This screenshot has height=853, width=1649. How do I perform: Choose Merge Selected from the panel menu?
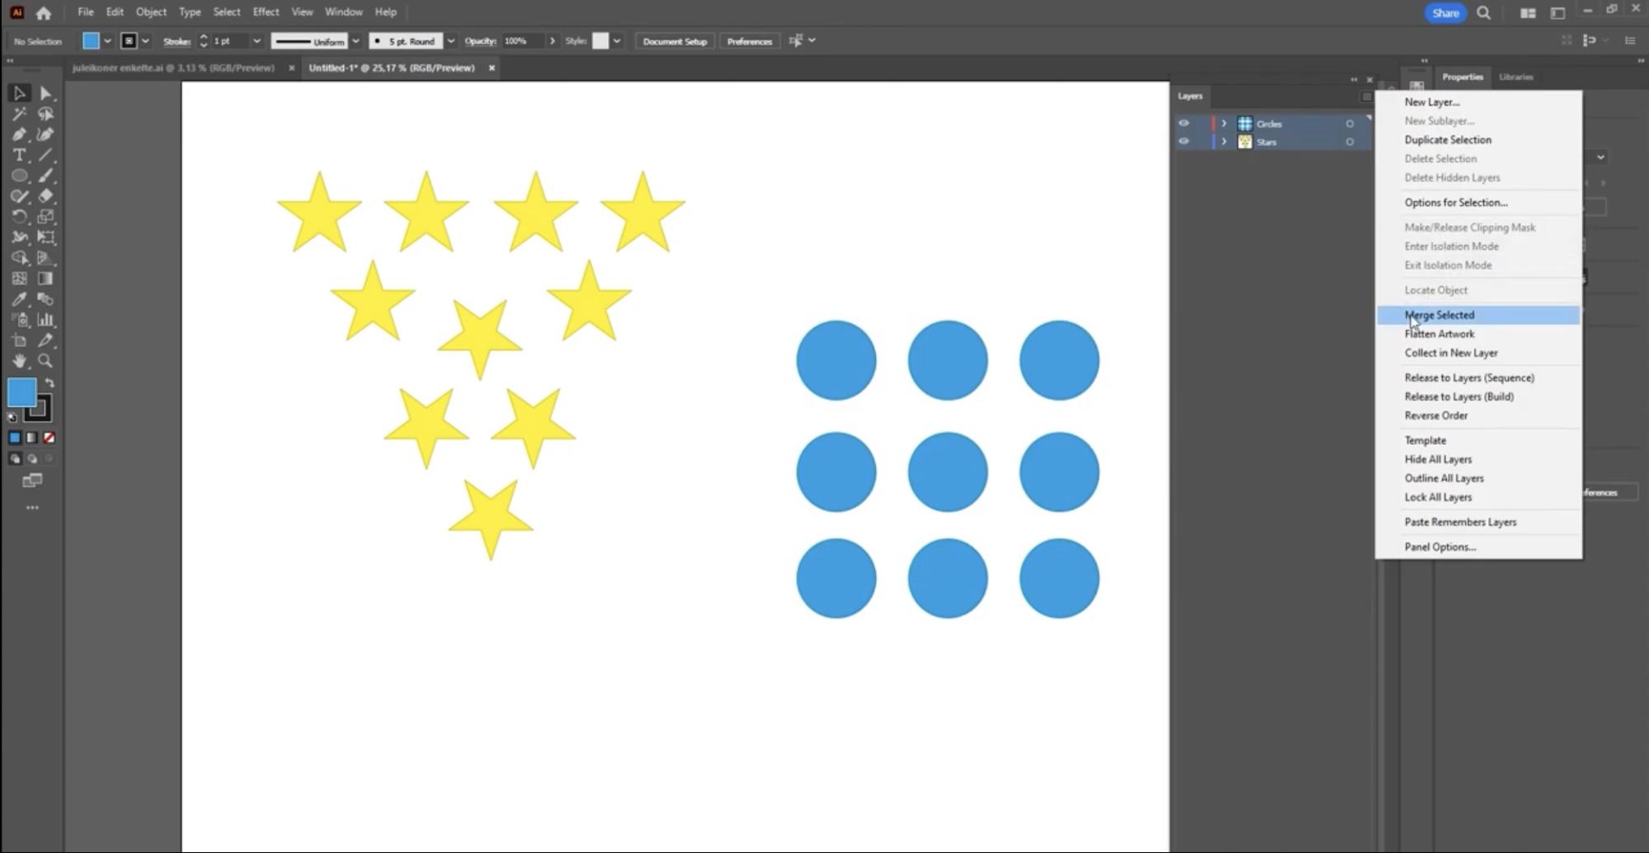click(1439, 314)
